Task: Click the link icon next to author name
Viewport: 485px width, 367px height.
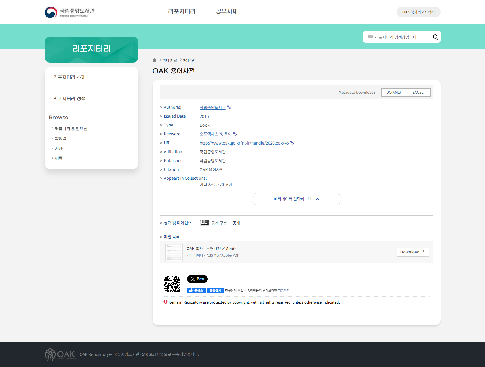Action: (x=229, y=107)
